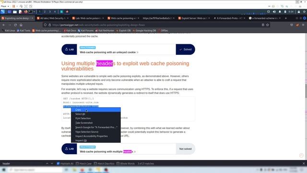Switch to x-forwarded-scheme search tab
This screenshot has height=173, width=307.
pyautogui.click(x=264, y=18)
